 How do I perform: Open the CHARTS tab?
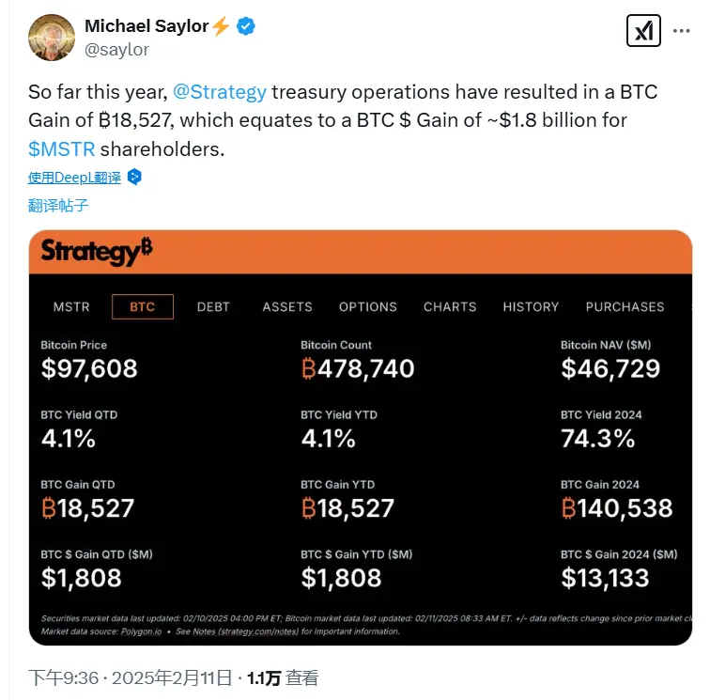[450, 306]
